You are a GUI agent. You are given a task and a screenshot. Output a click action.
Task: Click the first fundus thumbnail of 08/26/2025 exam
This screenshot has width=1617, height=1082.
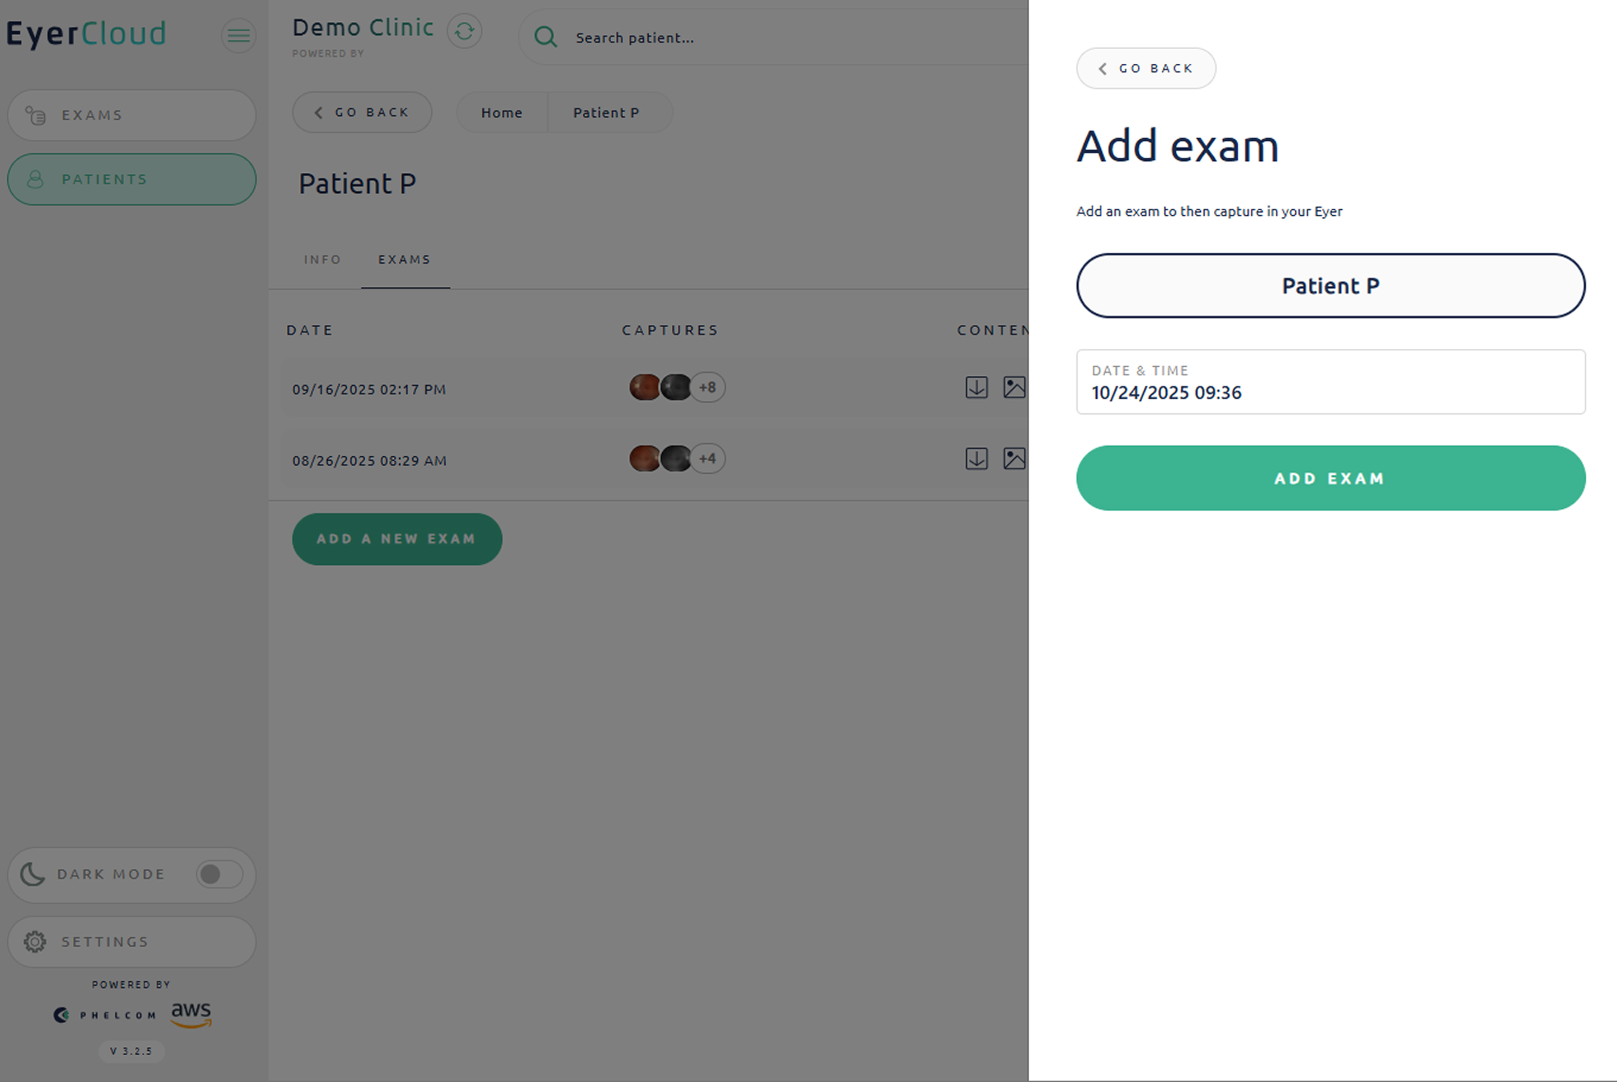[x=644, y=459]
